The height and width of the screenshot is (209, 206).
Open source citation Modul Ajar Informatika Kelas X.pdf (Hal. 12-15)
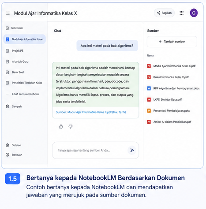click(91, 112)
